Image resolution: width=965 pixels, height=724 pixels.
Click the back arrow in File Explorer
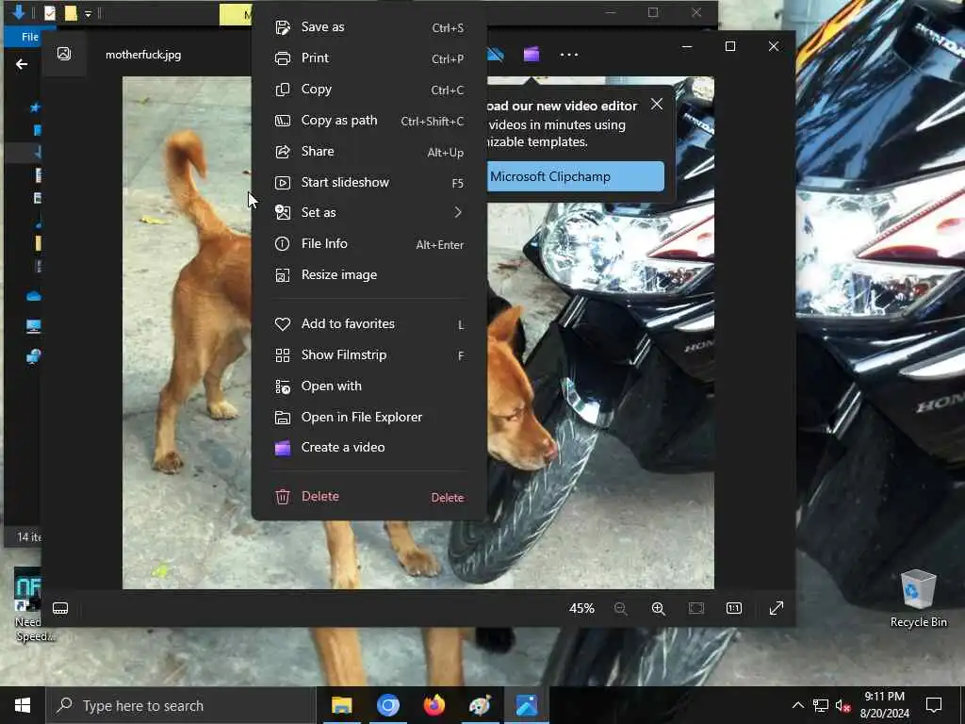tap(22, 64)
